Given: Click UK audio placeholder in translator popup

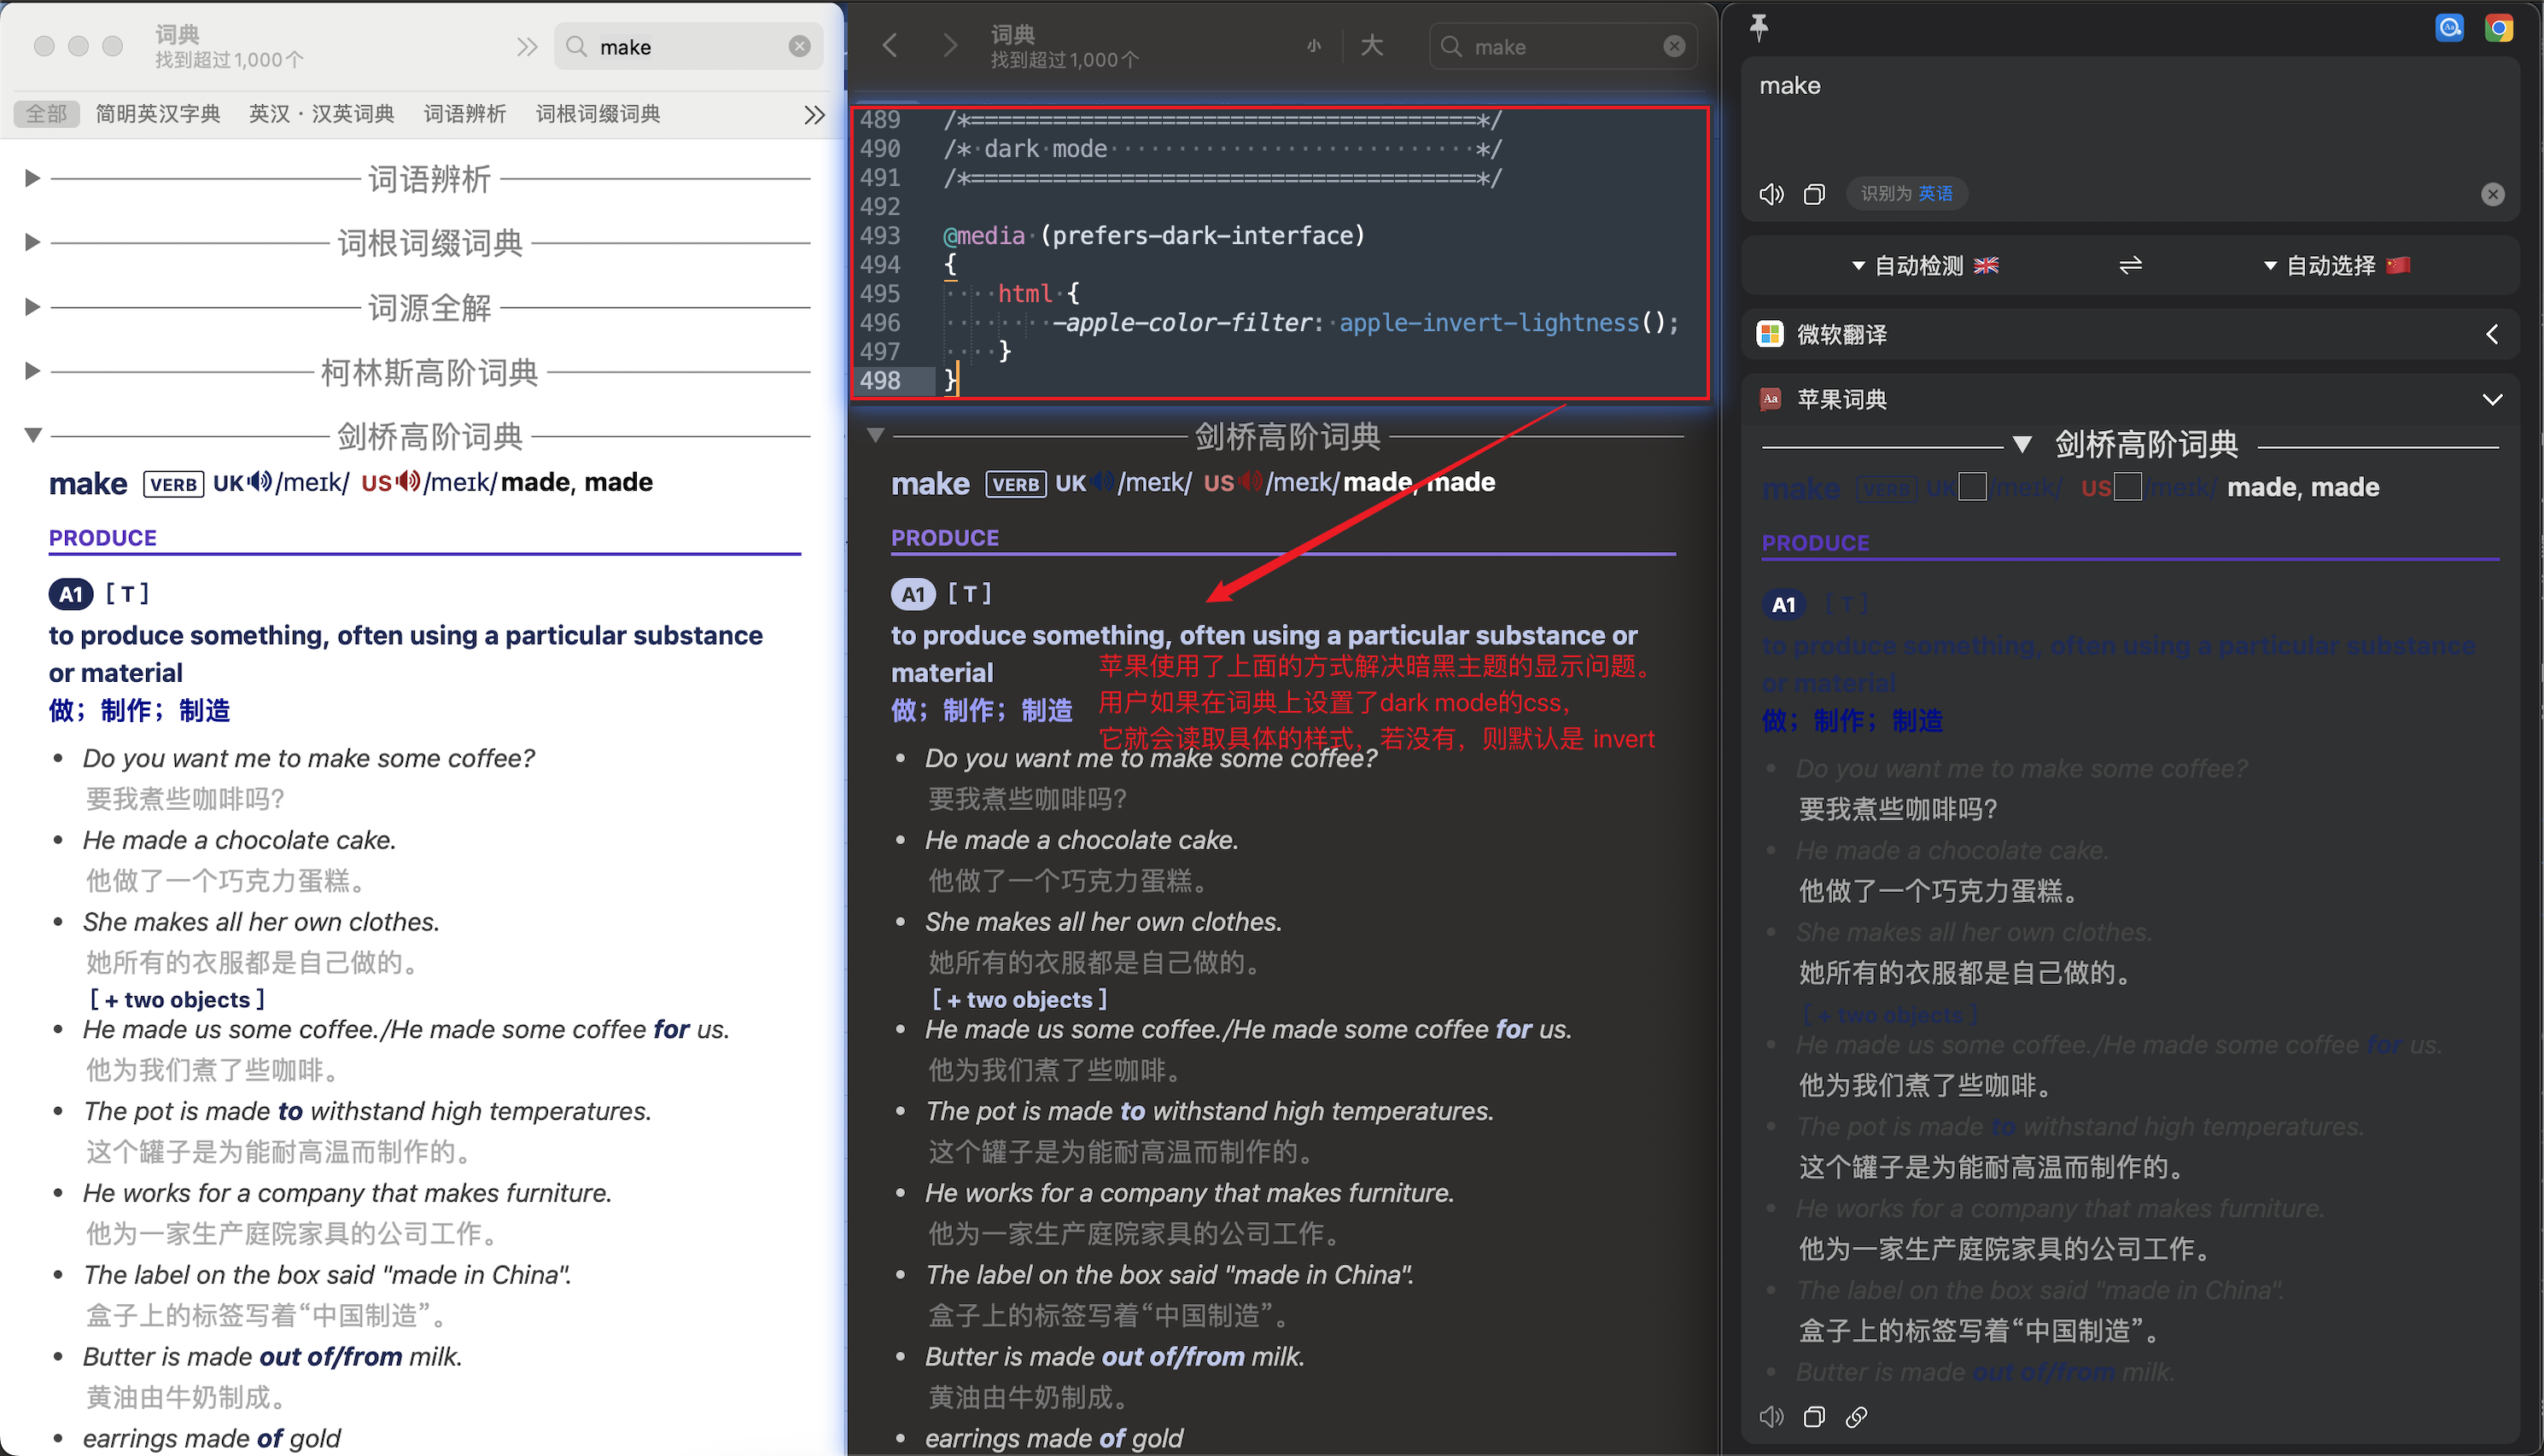Looking at the screenshot, I should tap(1972, 487).
